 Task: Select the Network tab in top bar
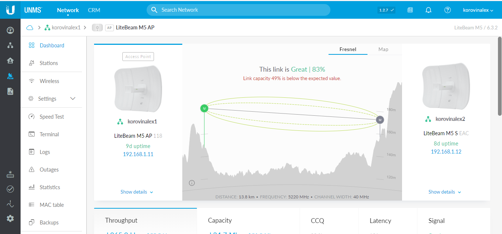68,10
